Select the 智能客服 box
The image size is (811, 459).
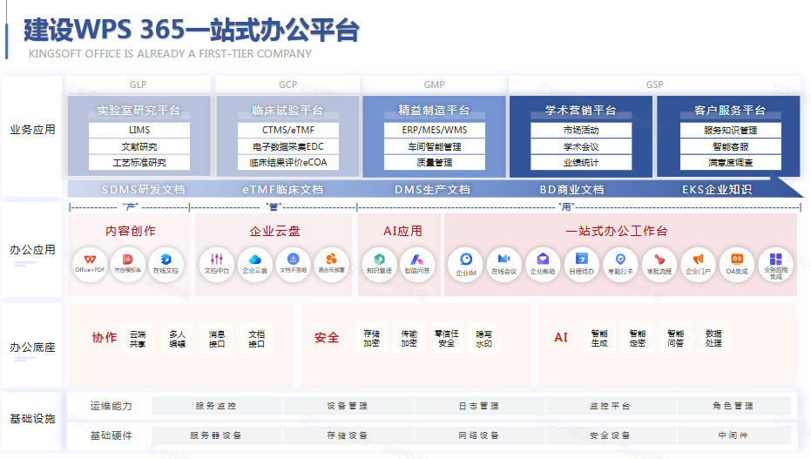730,146
